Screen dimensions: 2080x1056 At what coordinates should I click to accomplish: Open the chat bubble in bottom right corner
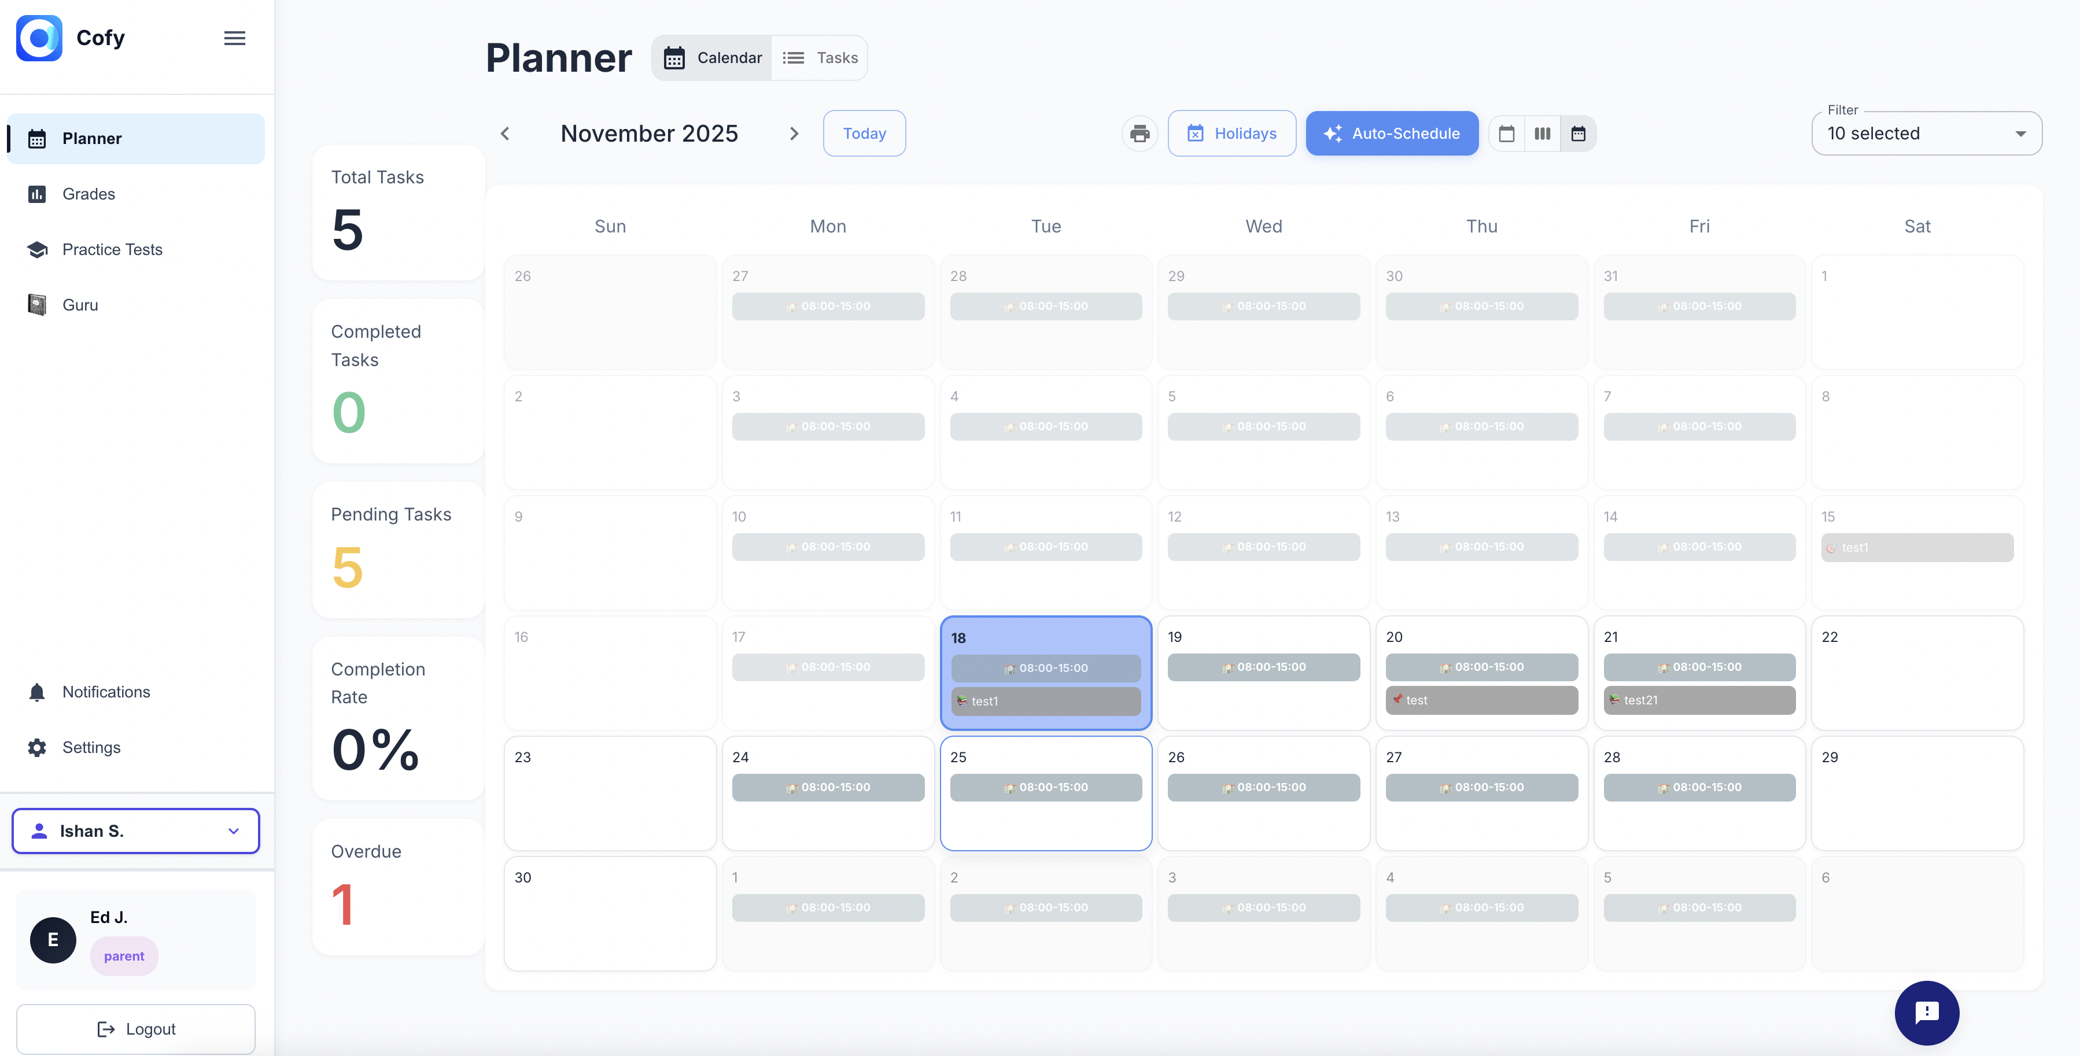[x=1927, y=1013]
